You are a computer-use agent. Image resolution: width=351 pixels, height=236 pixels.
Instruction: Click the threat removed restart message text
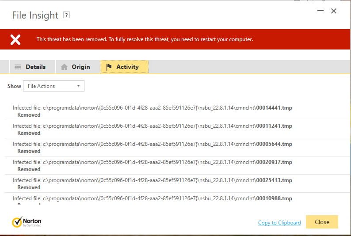145,39
